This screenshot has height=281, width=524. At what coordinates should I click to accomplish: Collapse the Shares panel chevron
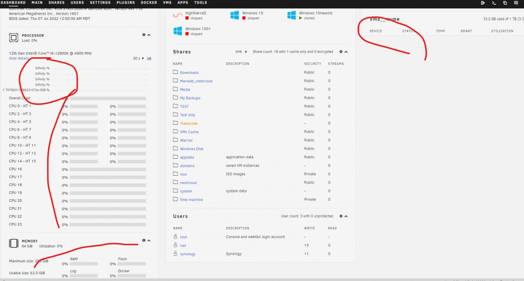click(x=346, y=52)
